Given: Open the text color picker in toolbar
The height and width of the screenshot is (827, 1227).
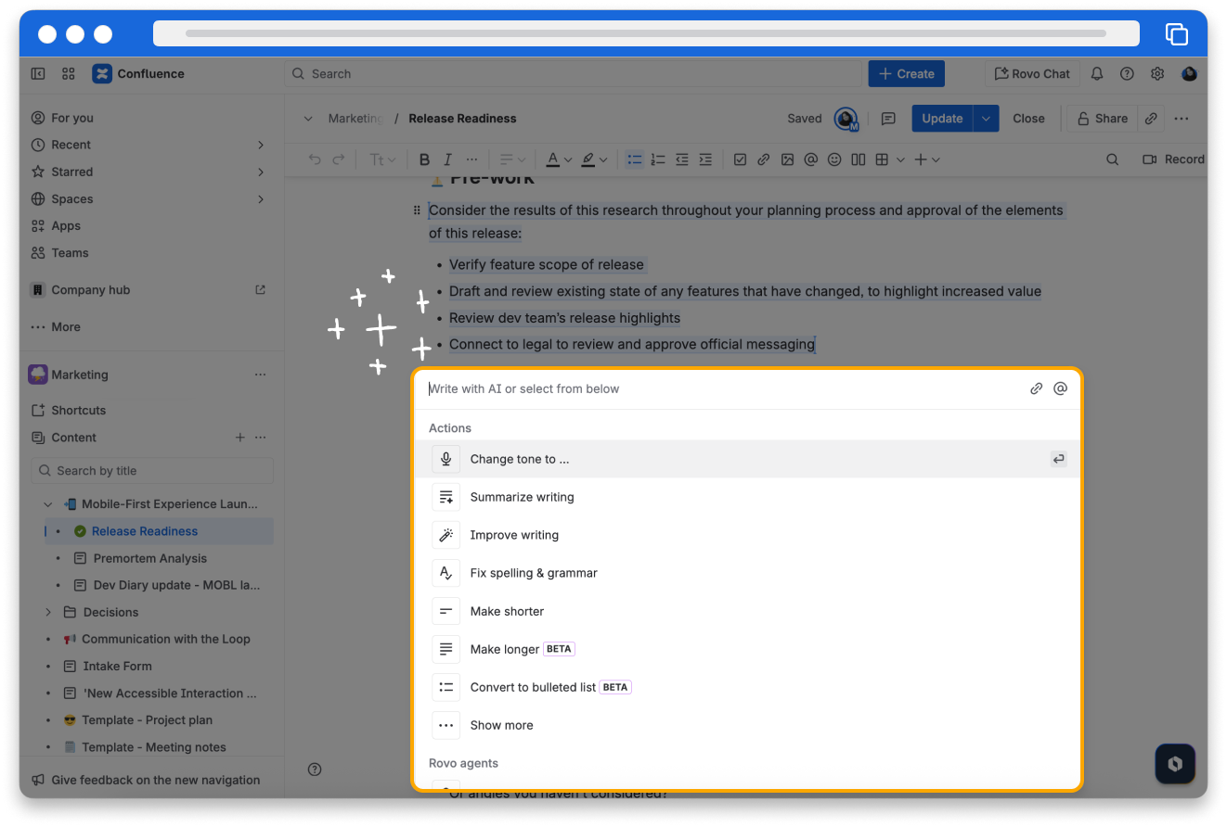Looking at the screenshot, I should pyautogui.click(x=558, y=159).
